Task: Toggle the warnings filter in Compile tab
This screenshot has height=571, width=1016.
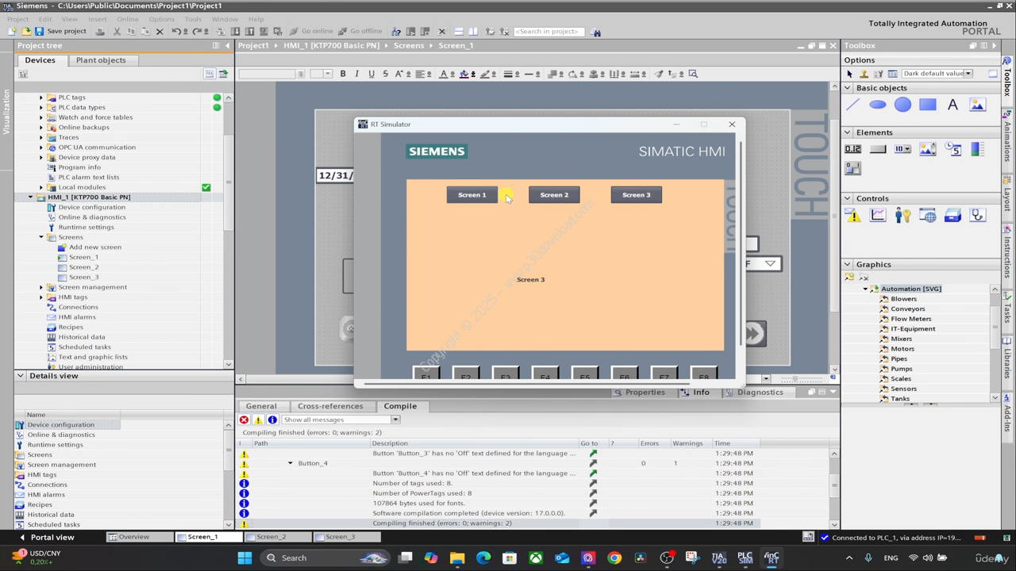Action: pos(258,420)
